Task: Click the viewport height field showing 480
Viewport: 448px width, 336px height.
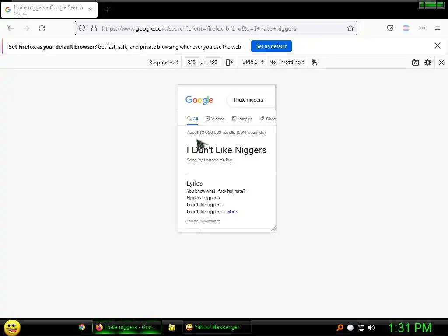Action: (213, 62)
